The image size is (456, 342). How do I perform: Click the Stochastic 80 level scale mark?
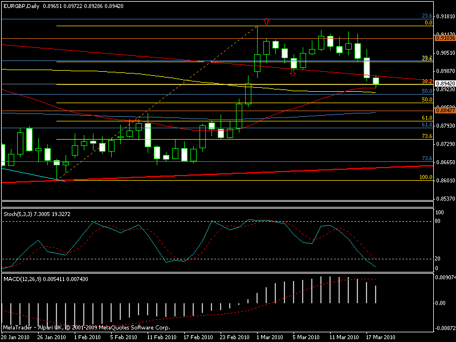(437, 221)
